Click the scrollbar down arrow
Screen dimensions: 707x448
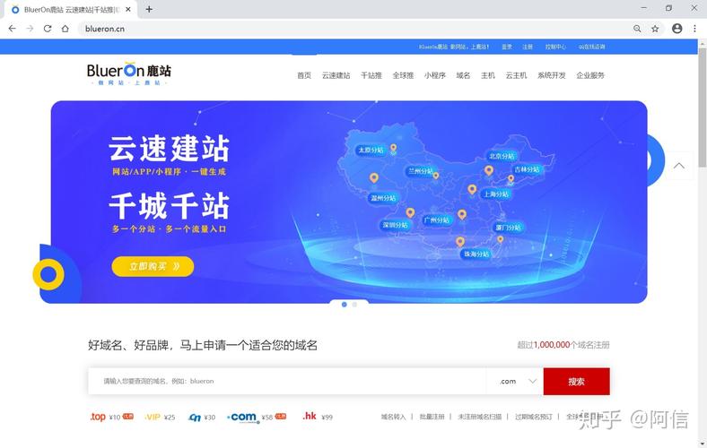[x=702, y=444]
